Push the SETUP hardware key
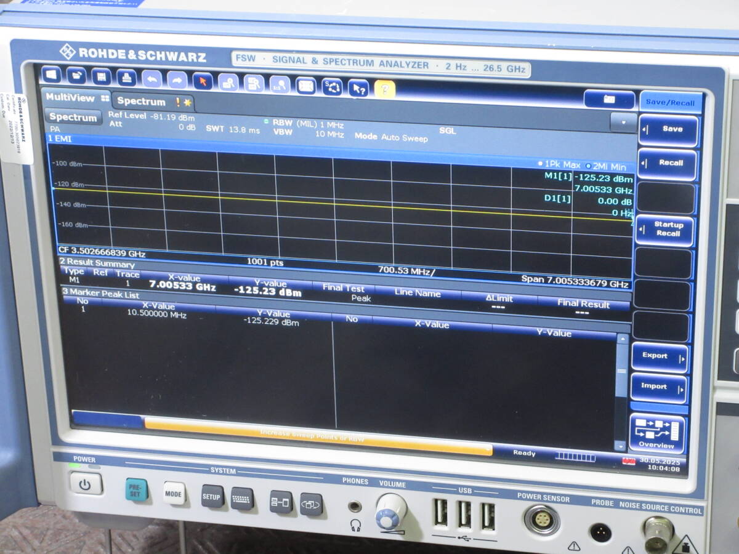The image size is (739, 554). coord(212,496)
